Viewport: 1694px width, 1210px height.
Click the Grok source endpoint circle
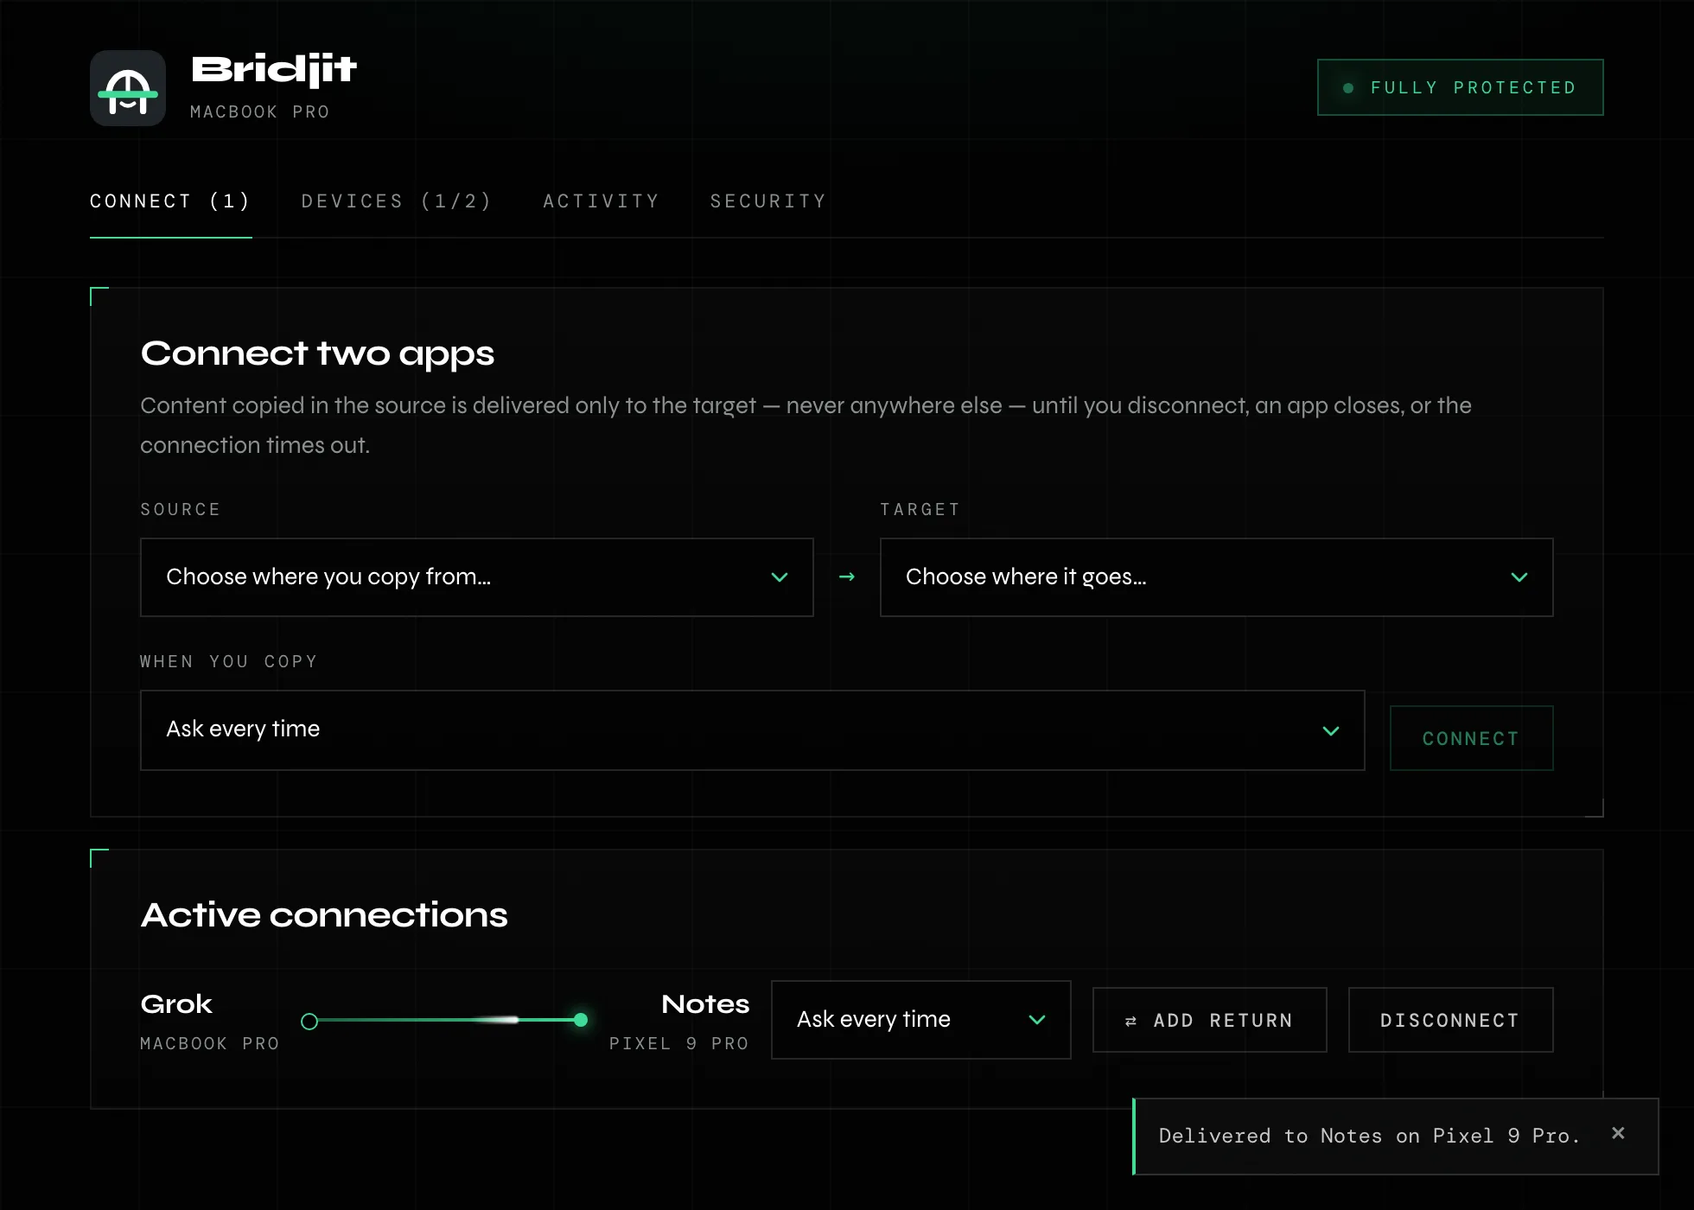309,1021
